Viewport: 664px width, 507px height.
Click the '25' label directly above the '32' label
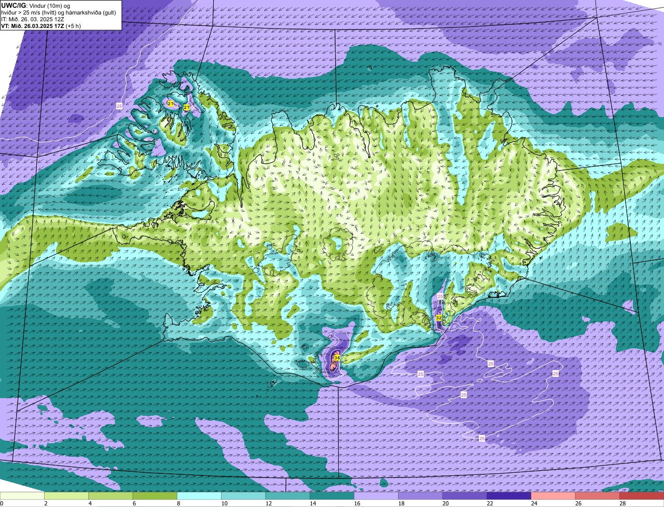point(440,296)
